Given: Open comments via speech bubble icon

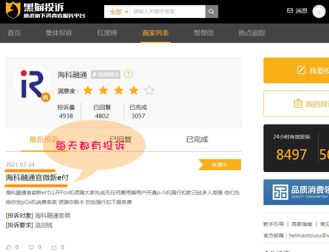Looking at the screenshot, I should coord(31,247).
